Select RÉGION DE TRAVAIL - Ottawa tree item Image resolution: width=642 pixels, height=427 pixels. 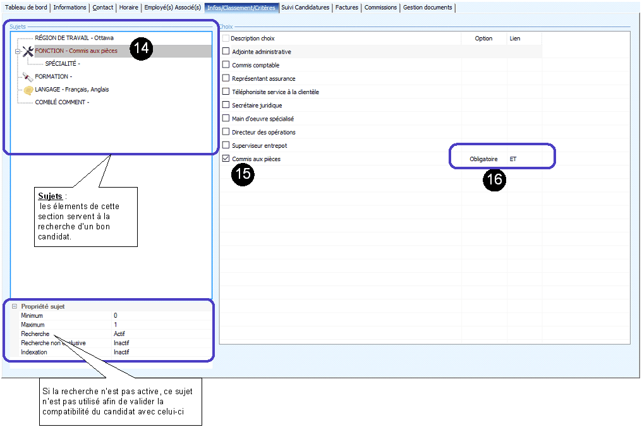pyautogui.click(x=74, y=38)
